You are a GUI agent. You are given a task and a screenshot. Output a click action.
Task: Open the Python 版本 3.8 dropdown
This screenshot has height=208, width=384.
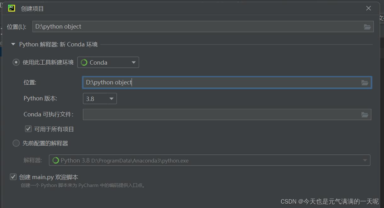100,99
